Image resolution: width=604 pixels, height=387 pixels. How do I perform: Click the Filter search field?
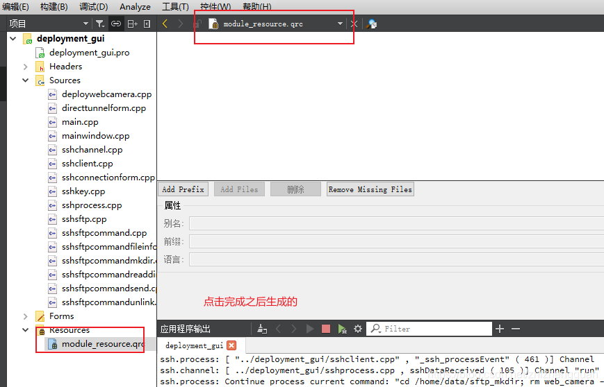tap(429, 329)
